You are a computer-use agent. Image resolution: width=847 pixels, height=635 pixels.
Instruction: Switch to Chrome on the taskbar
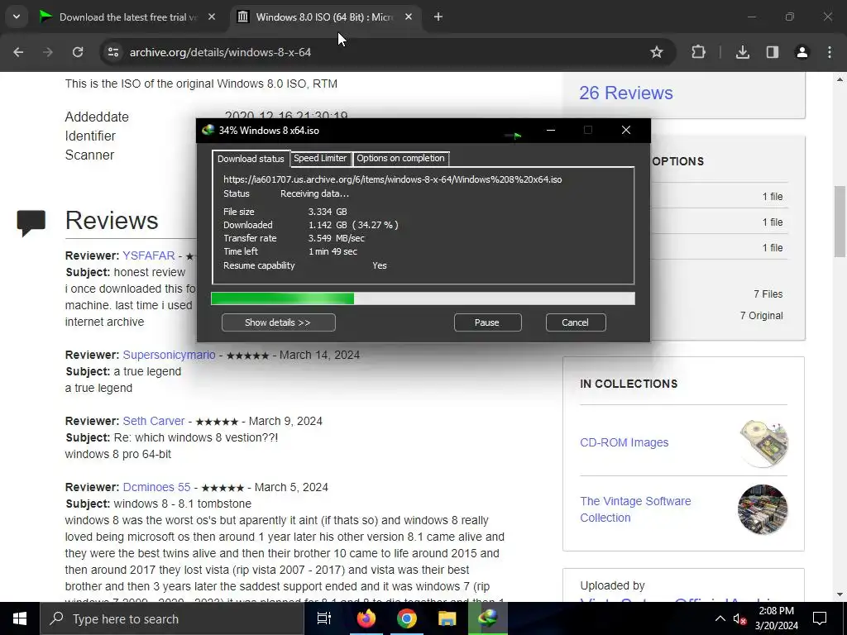click(x=406, y=618)
